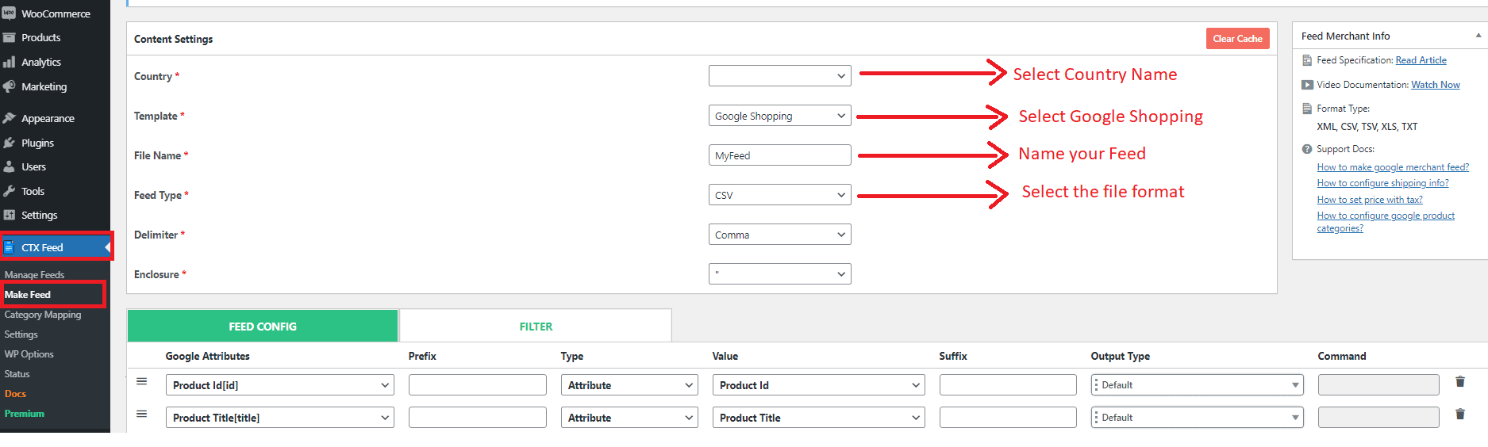Open How to make google merchant feed link
This screenshot has width=1488, height=447.
1393,167
